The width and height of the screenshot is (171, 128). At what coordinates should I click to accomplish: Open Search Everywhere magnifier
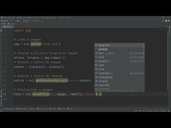(x=163, y=21)
